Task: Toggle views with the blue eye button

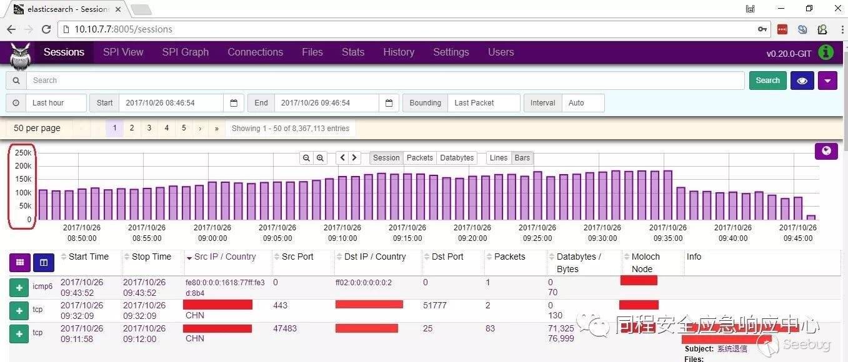Action: point(802,81)
